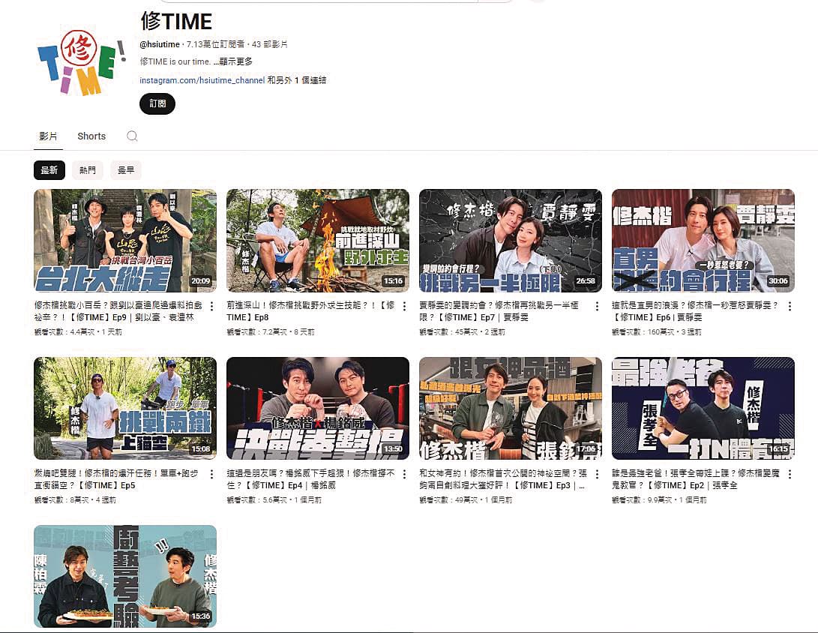Select the 最早 sort chip
Image resolution: width=818 pixels, height=633 pixels.
click(x=126, y=170)
